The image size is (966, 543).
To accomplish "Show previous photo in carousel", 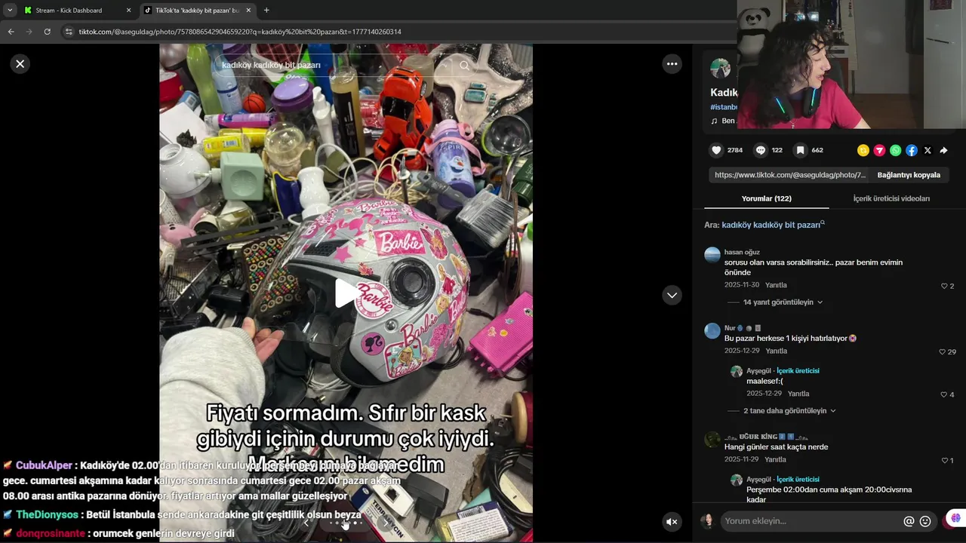I will coord(306,522).
